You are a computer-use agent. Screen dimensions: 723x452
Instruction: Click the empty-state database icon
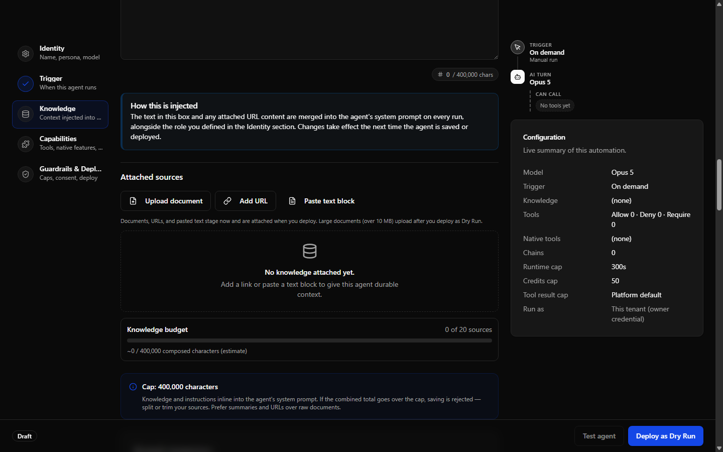click(310, 251)
